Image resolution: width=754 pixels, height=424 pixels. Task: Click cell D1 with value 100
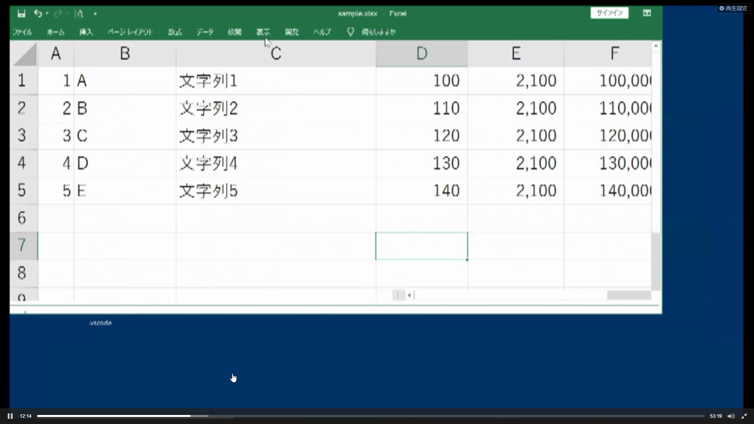(x=421, y=80)
